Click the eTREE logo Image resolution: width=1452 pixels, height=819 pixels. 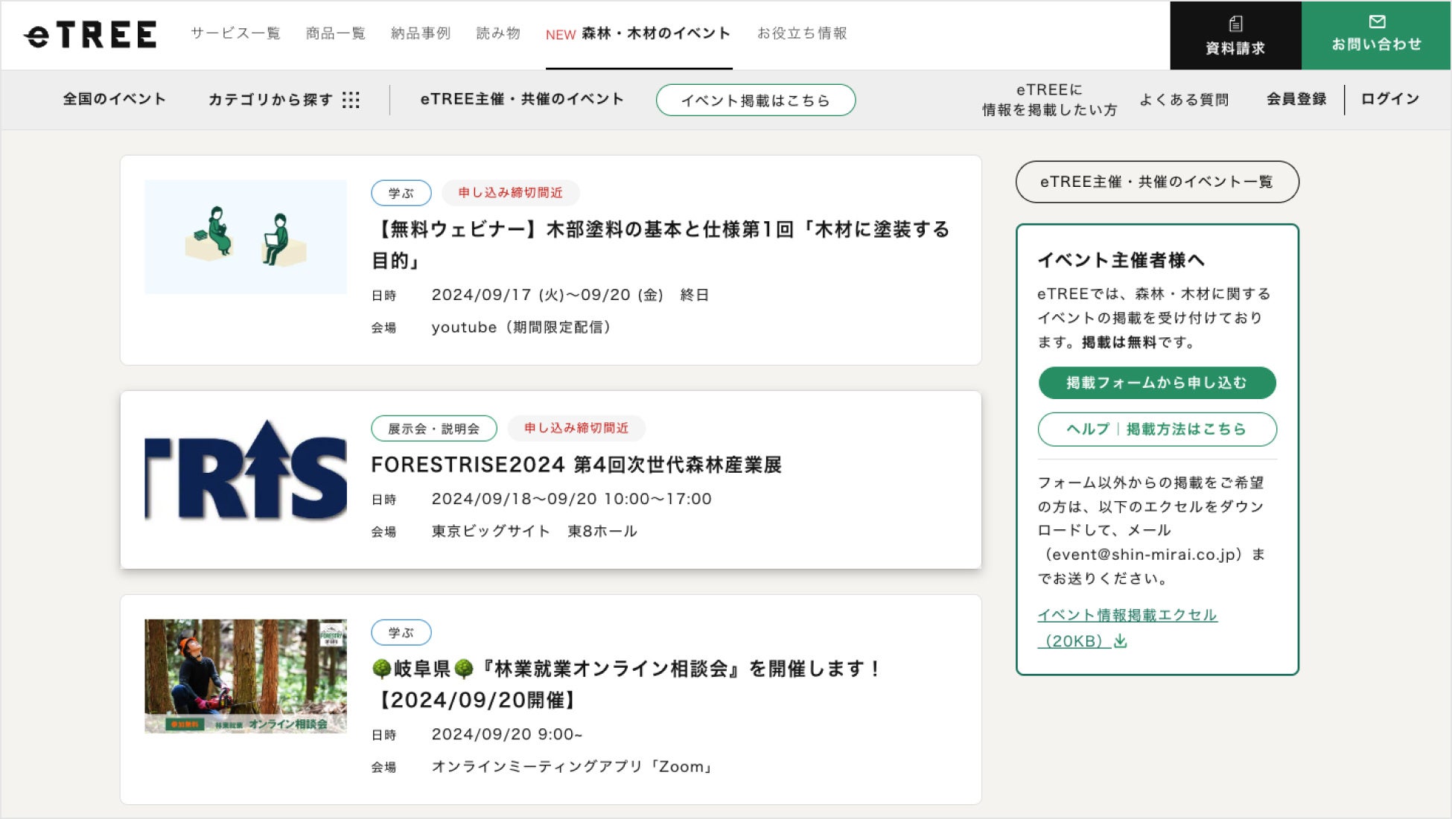point(90,35)
